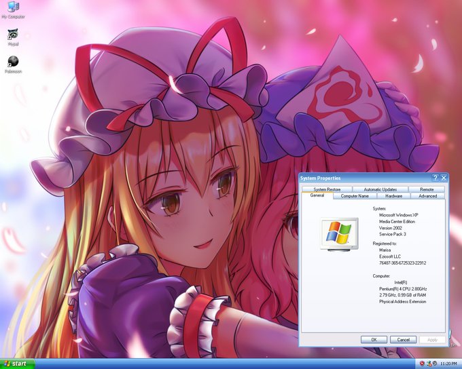Open the Remote tab
Image resolution: width=462 pixels, height=369 pixels.
(x=427, y=189)
